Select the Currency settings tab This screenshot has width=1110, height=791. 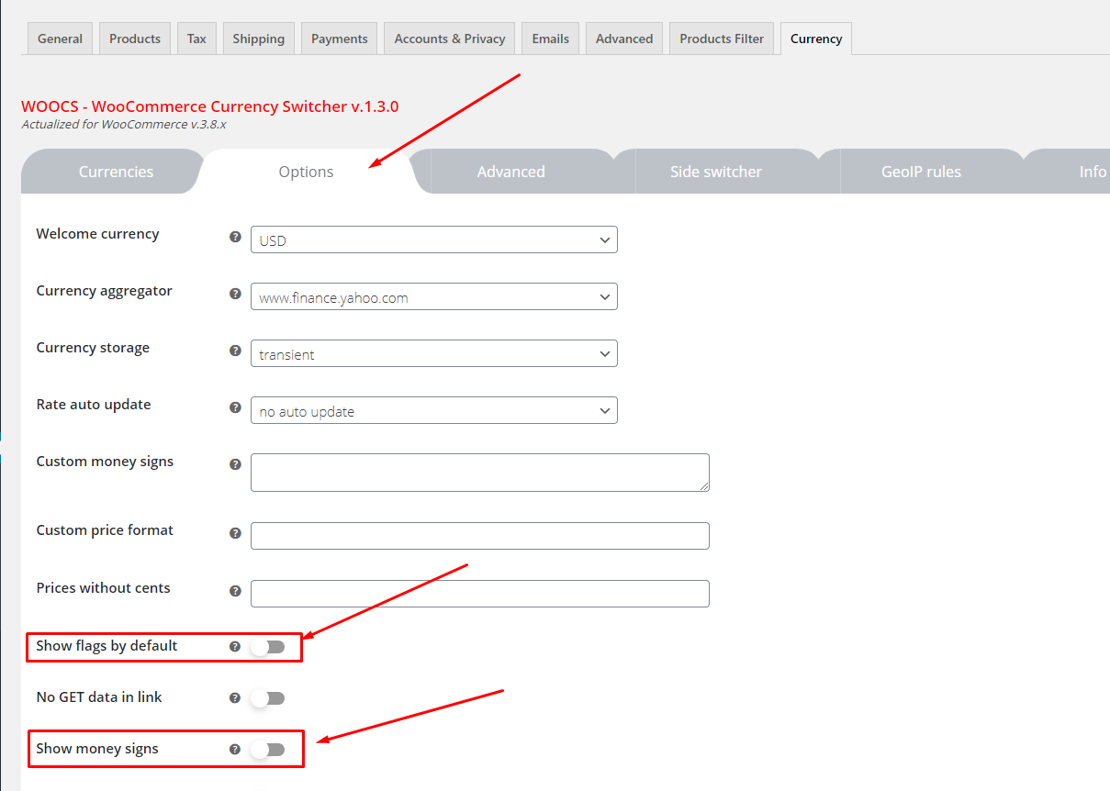coord(816,39)
